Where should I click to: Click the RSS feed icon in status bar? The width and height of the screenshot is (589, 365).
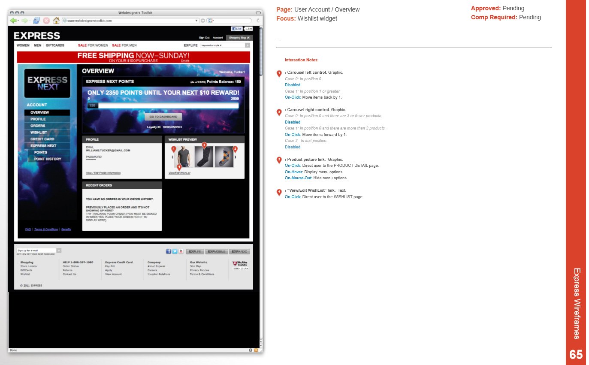256,350
